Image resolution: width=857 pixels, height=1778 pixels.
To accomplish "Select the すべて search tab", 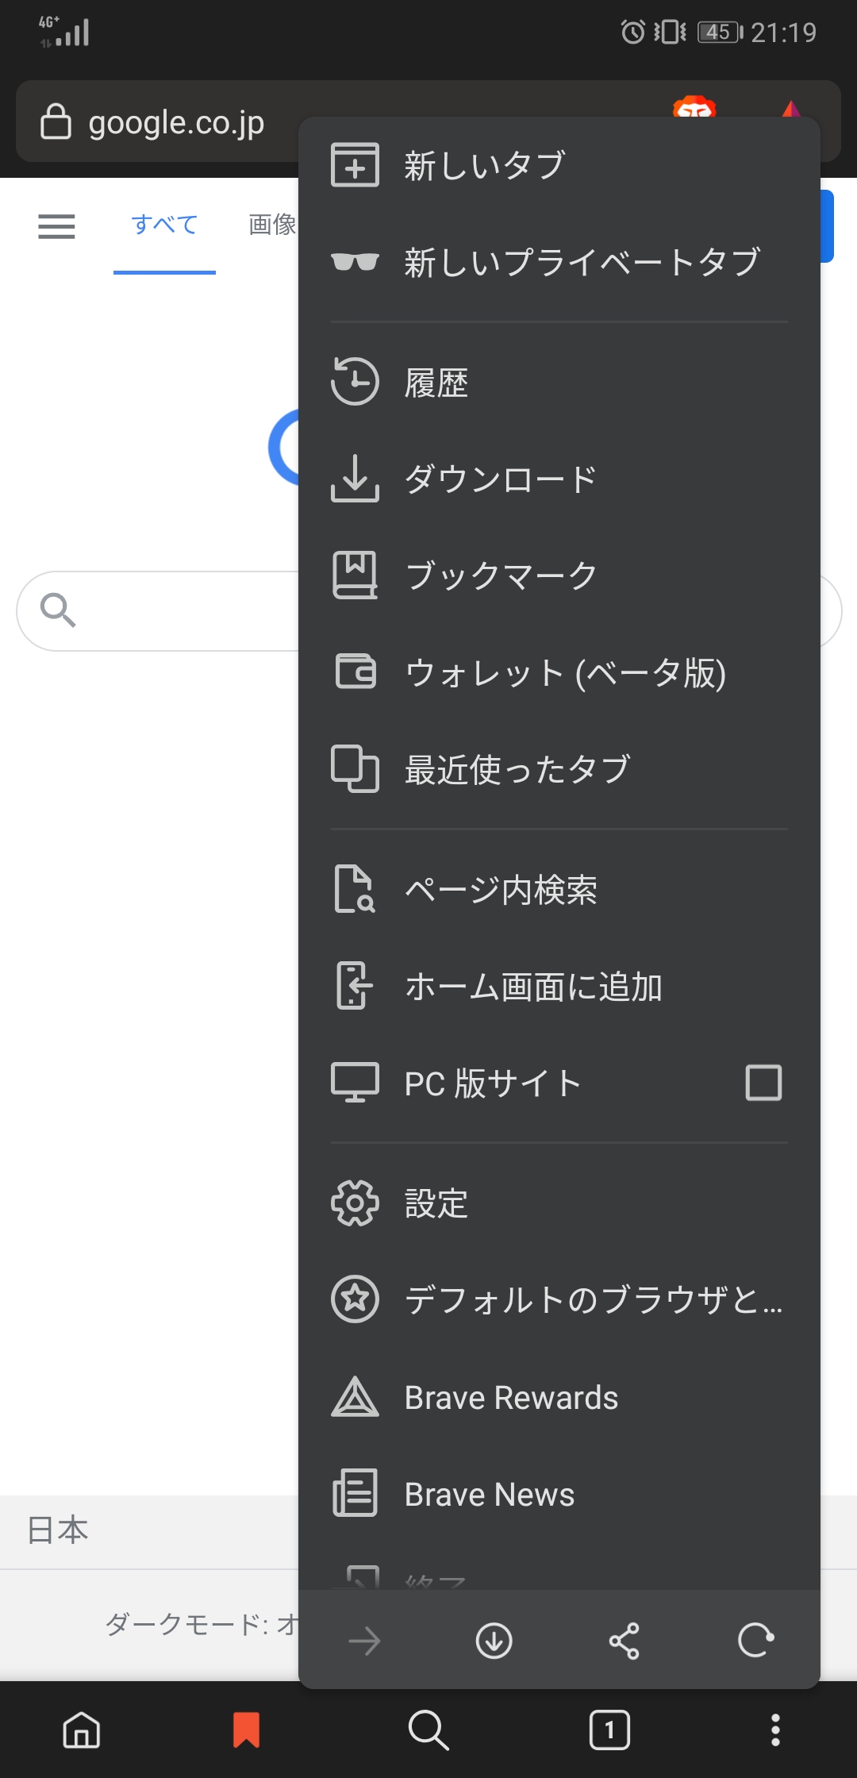I will 164,225.
